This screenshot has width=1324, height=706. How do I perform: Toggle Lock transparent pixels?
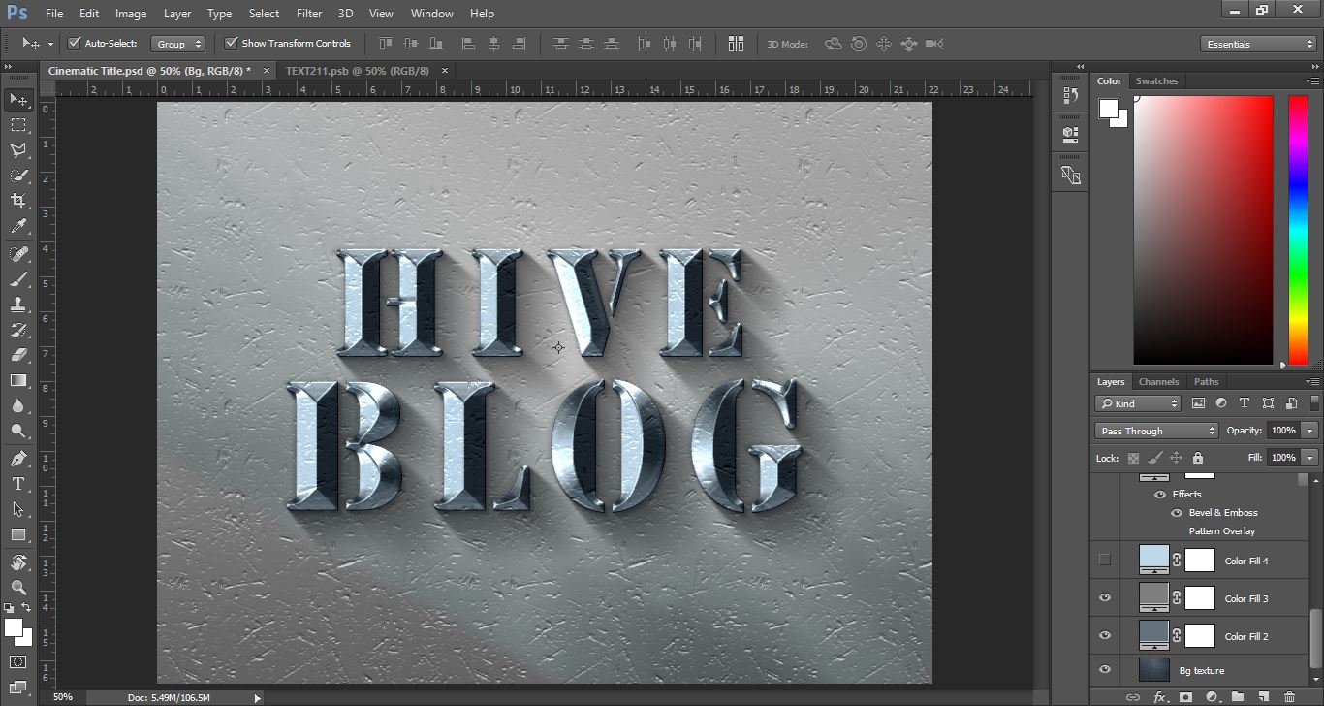point(1133,458)
